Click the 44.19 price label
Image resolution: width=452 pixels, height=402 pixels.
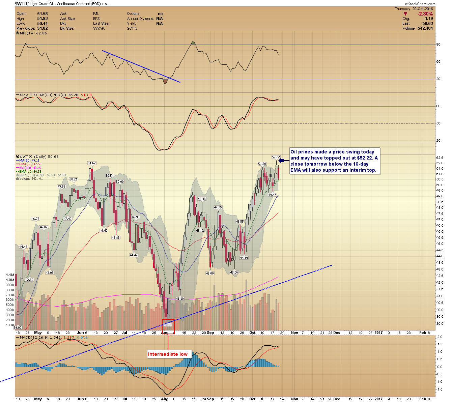click(244, 258)
